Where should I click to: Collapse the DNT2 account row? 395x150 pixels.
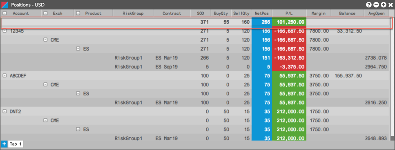coord(4,112)
